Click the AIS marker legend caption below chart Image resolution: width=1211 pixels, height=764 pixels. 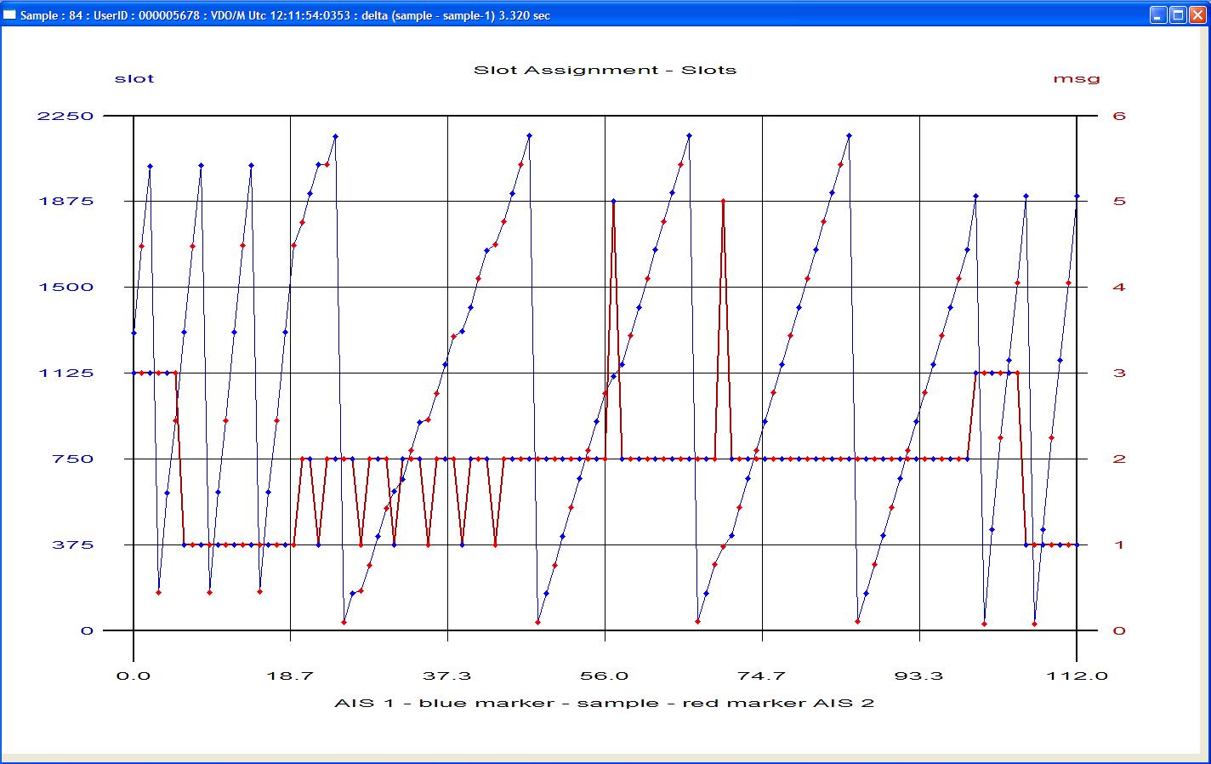(605, 703)
